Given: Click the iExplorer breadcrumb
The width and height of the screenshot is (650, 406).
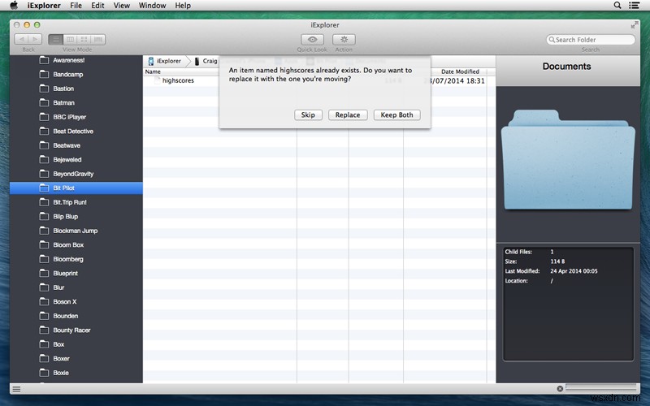Looking at the screenshot, I should [x=165, y=61].
